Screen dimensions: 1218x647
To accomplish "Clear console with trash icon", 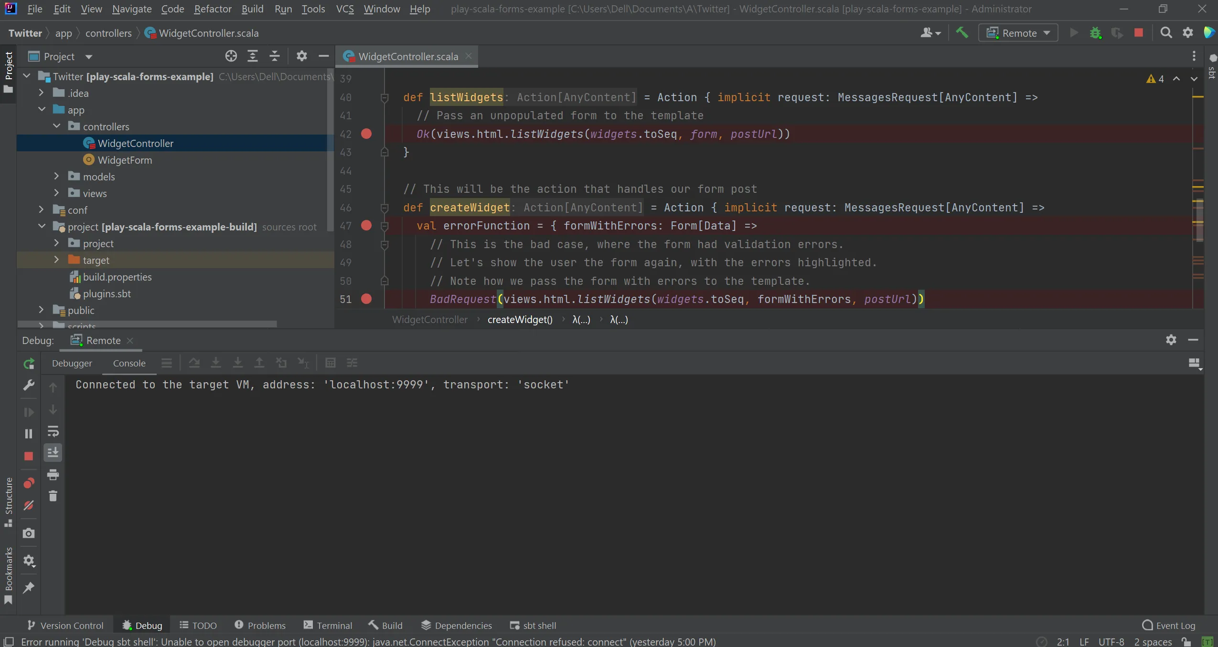I will click(x=53, y=496).
